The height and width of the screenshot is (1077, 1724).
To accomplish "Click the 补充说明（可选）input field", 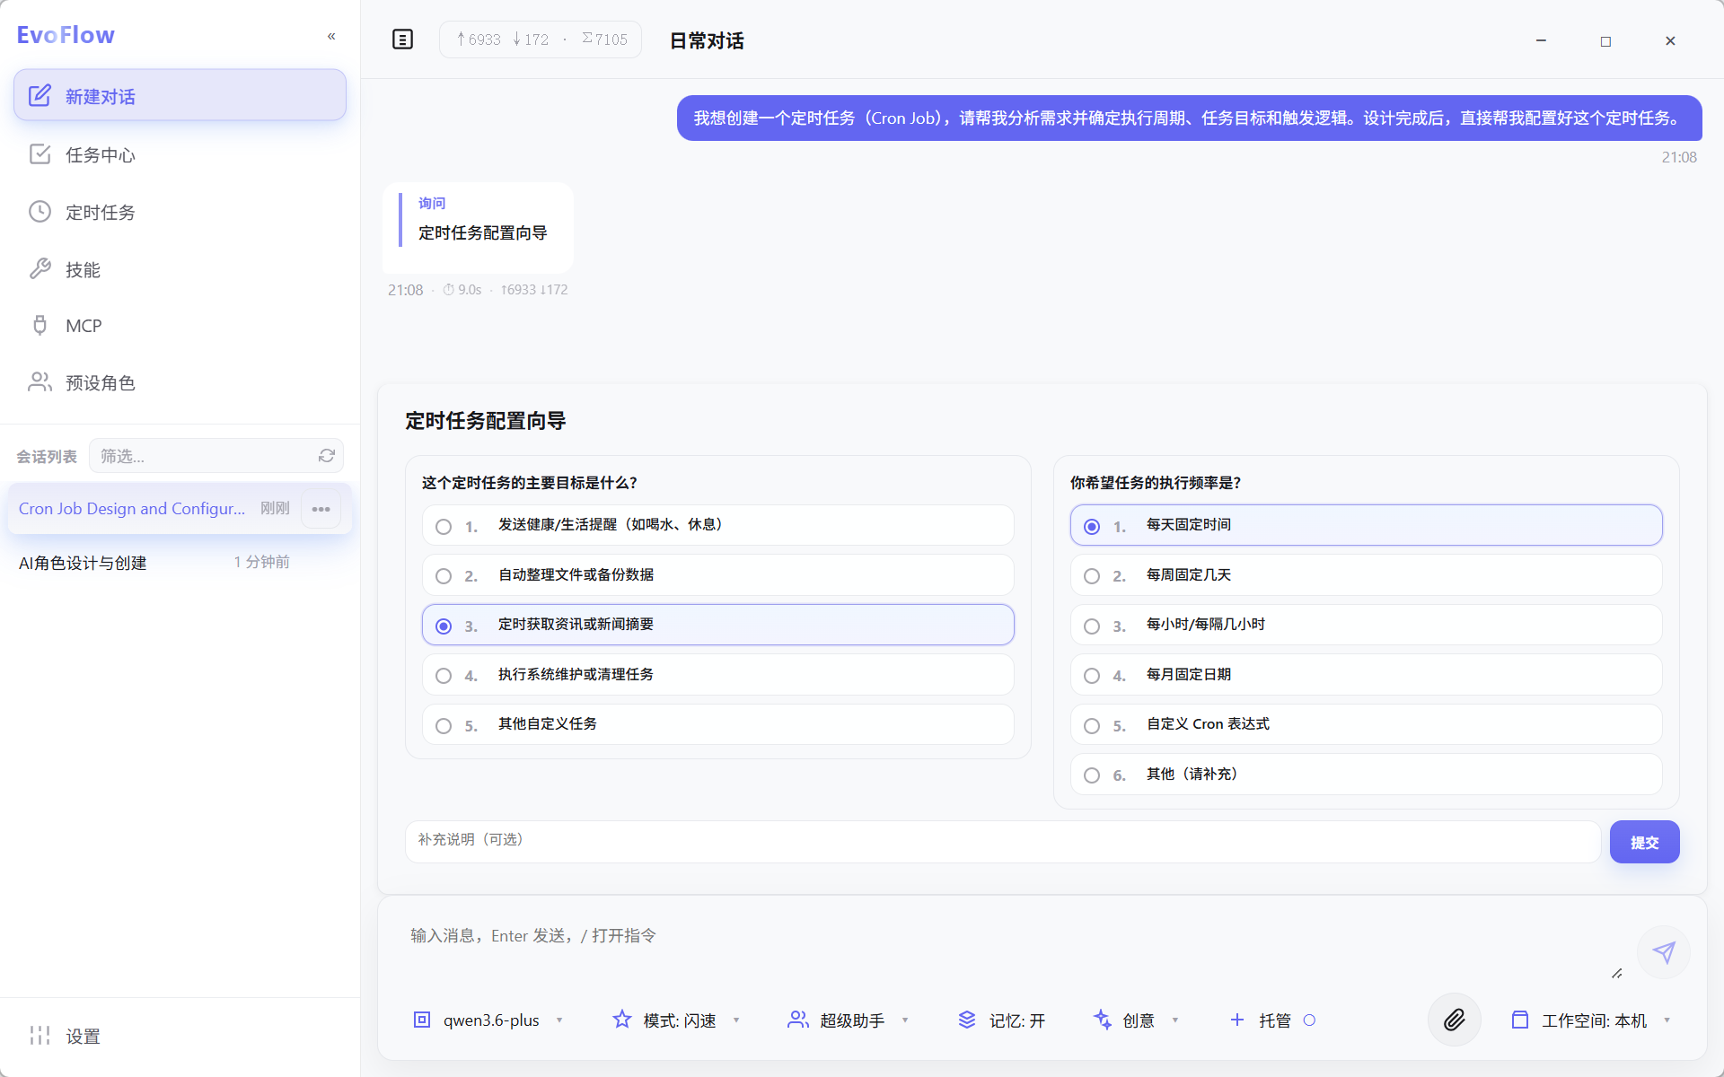I will click(1002, 842).
